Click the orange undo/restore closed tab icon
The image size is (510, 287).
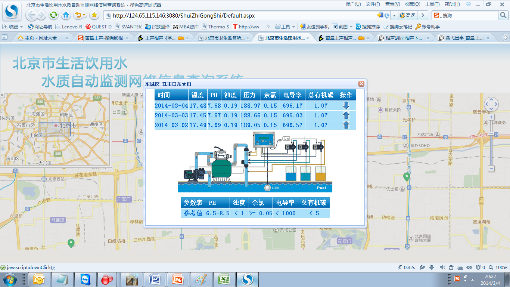(78, 15)
